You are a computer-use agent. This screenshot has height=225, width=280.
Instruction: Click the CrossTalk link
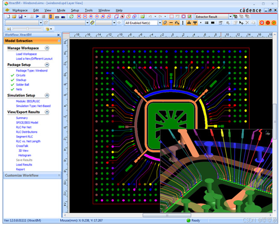click(22, 146)
